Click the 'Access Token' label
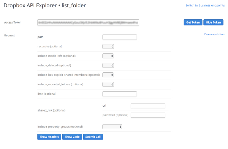This screenshot has width=228, height=149. tap(13, 22)
